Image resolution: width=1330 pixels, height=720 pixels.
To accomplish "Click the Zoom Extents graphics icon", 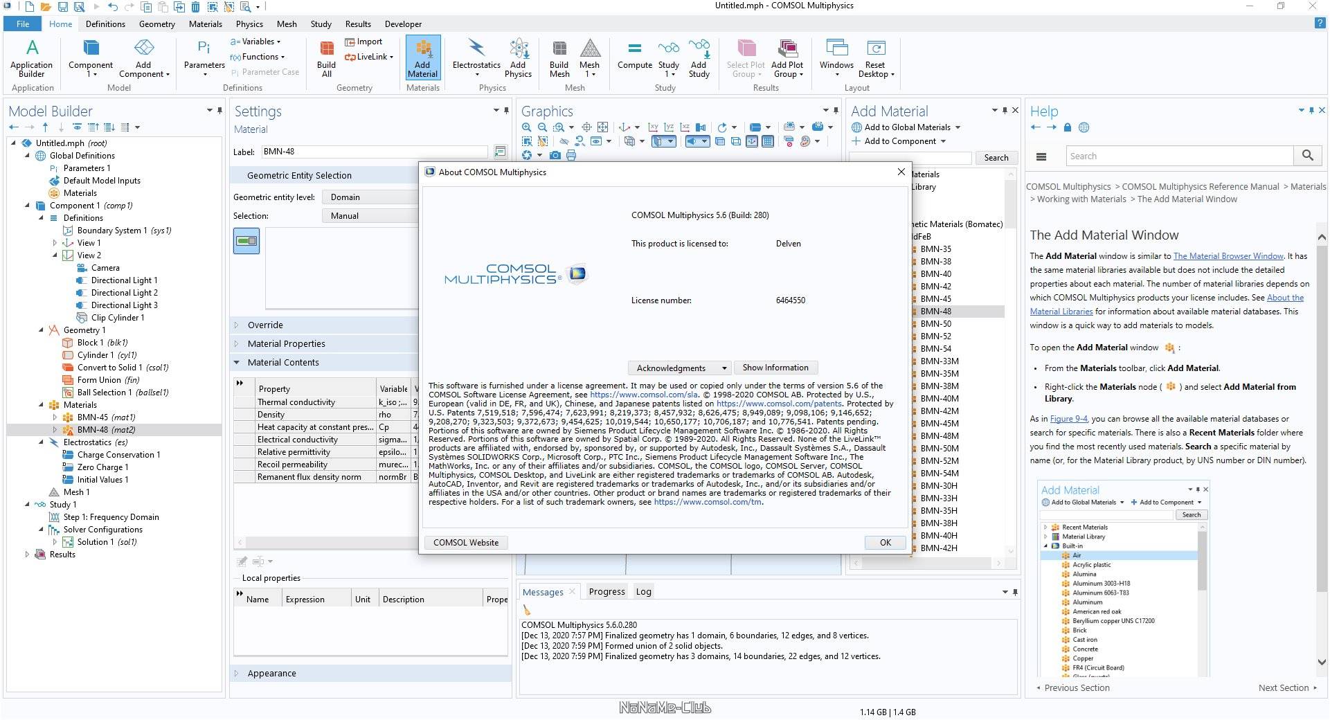I will [602, 127].
